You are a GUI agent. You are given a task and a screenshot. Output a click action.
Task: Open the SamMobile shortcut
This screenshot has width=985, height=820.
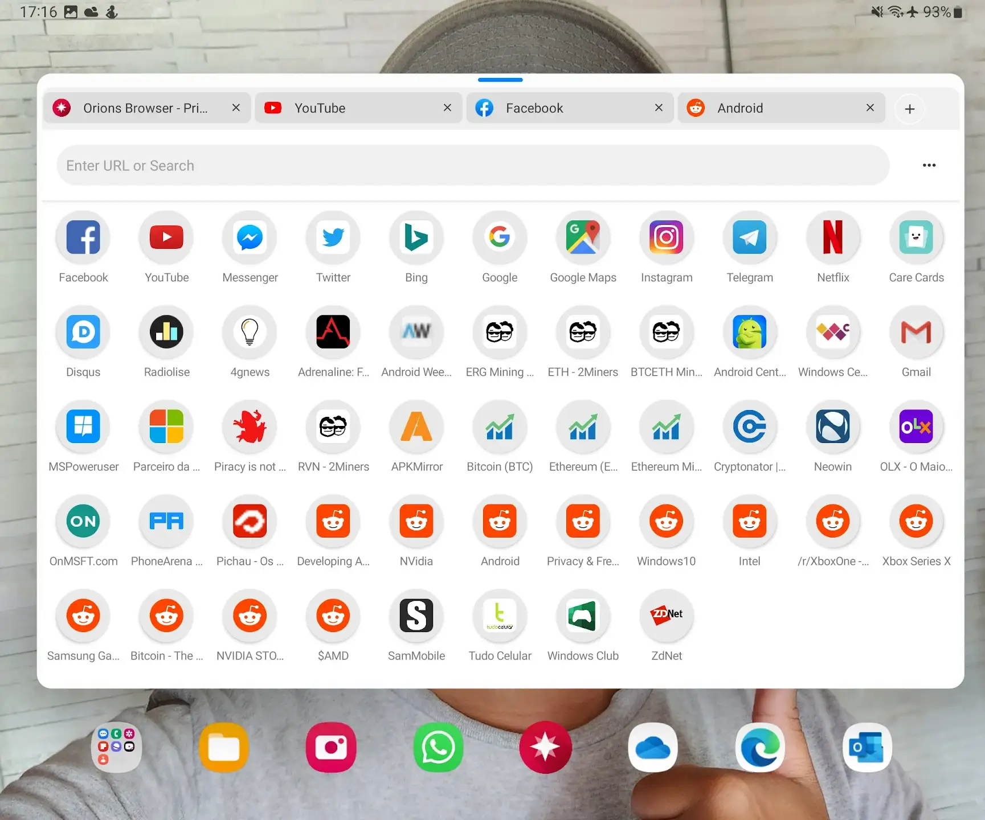[x=416, y=616]
